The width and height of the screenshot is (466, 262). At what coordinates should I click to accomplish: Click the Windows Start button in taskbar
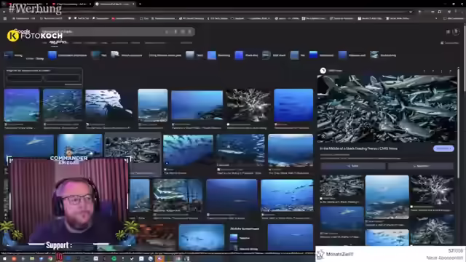4,259
